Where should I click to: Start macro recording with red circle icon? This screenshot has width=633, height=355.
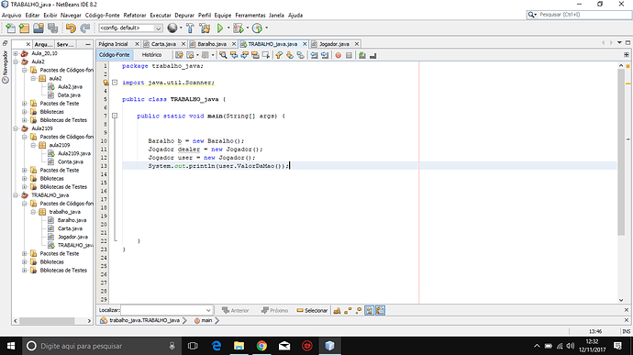pos(339,55)
